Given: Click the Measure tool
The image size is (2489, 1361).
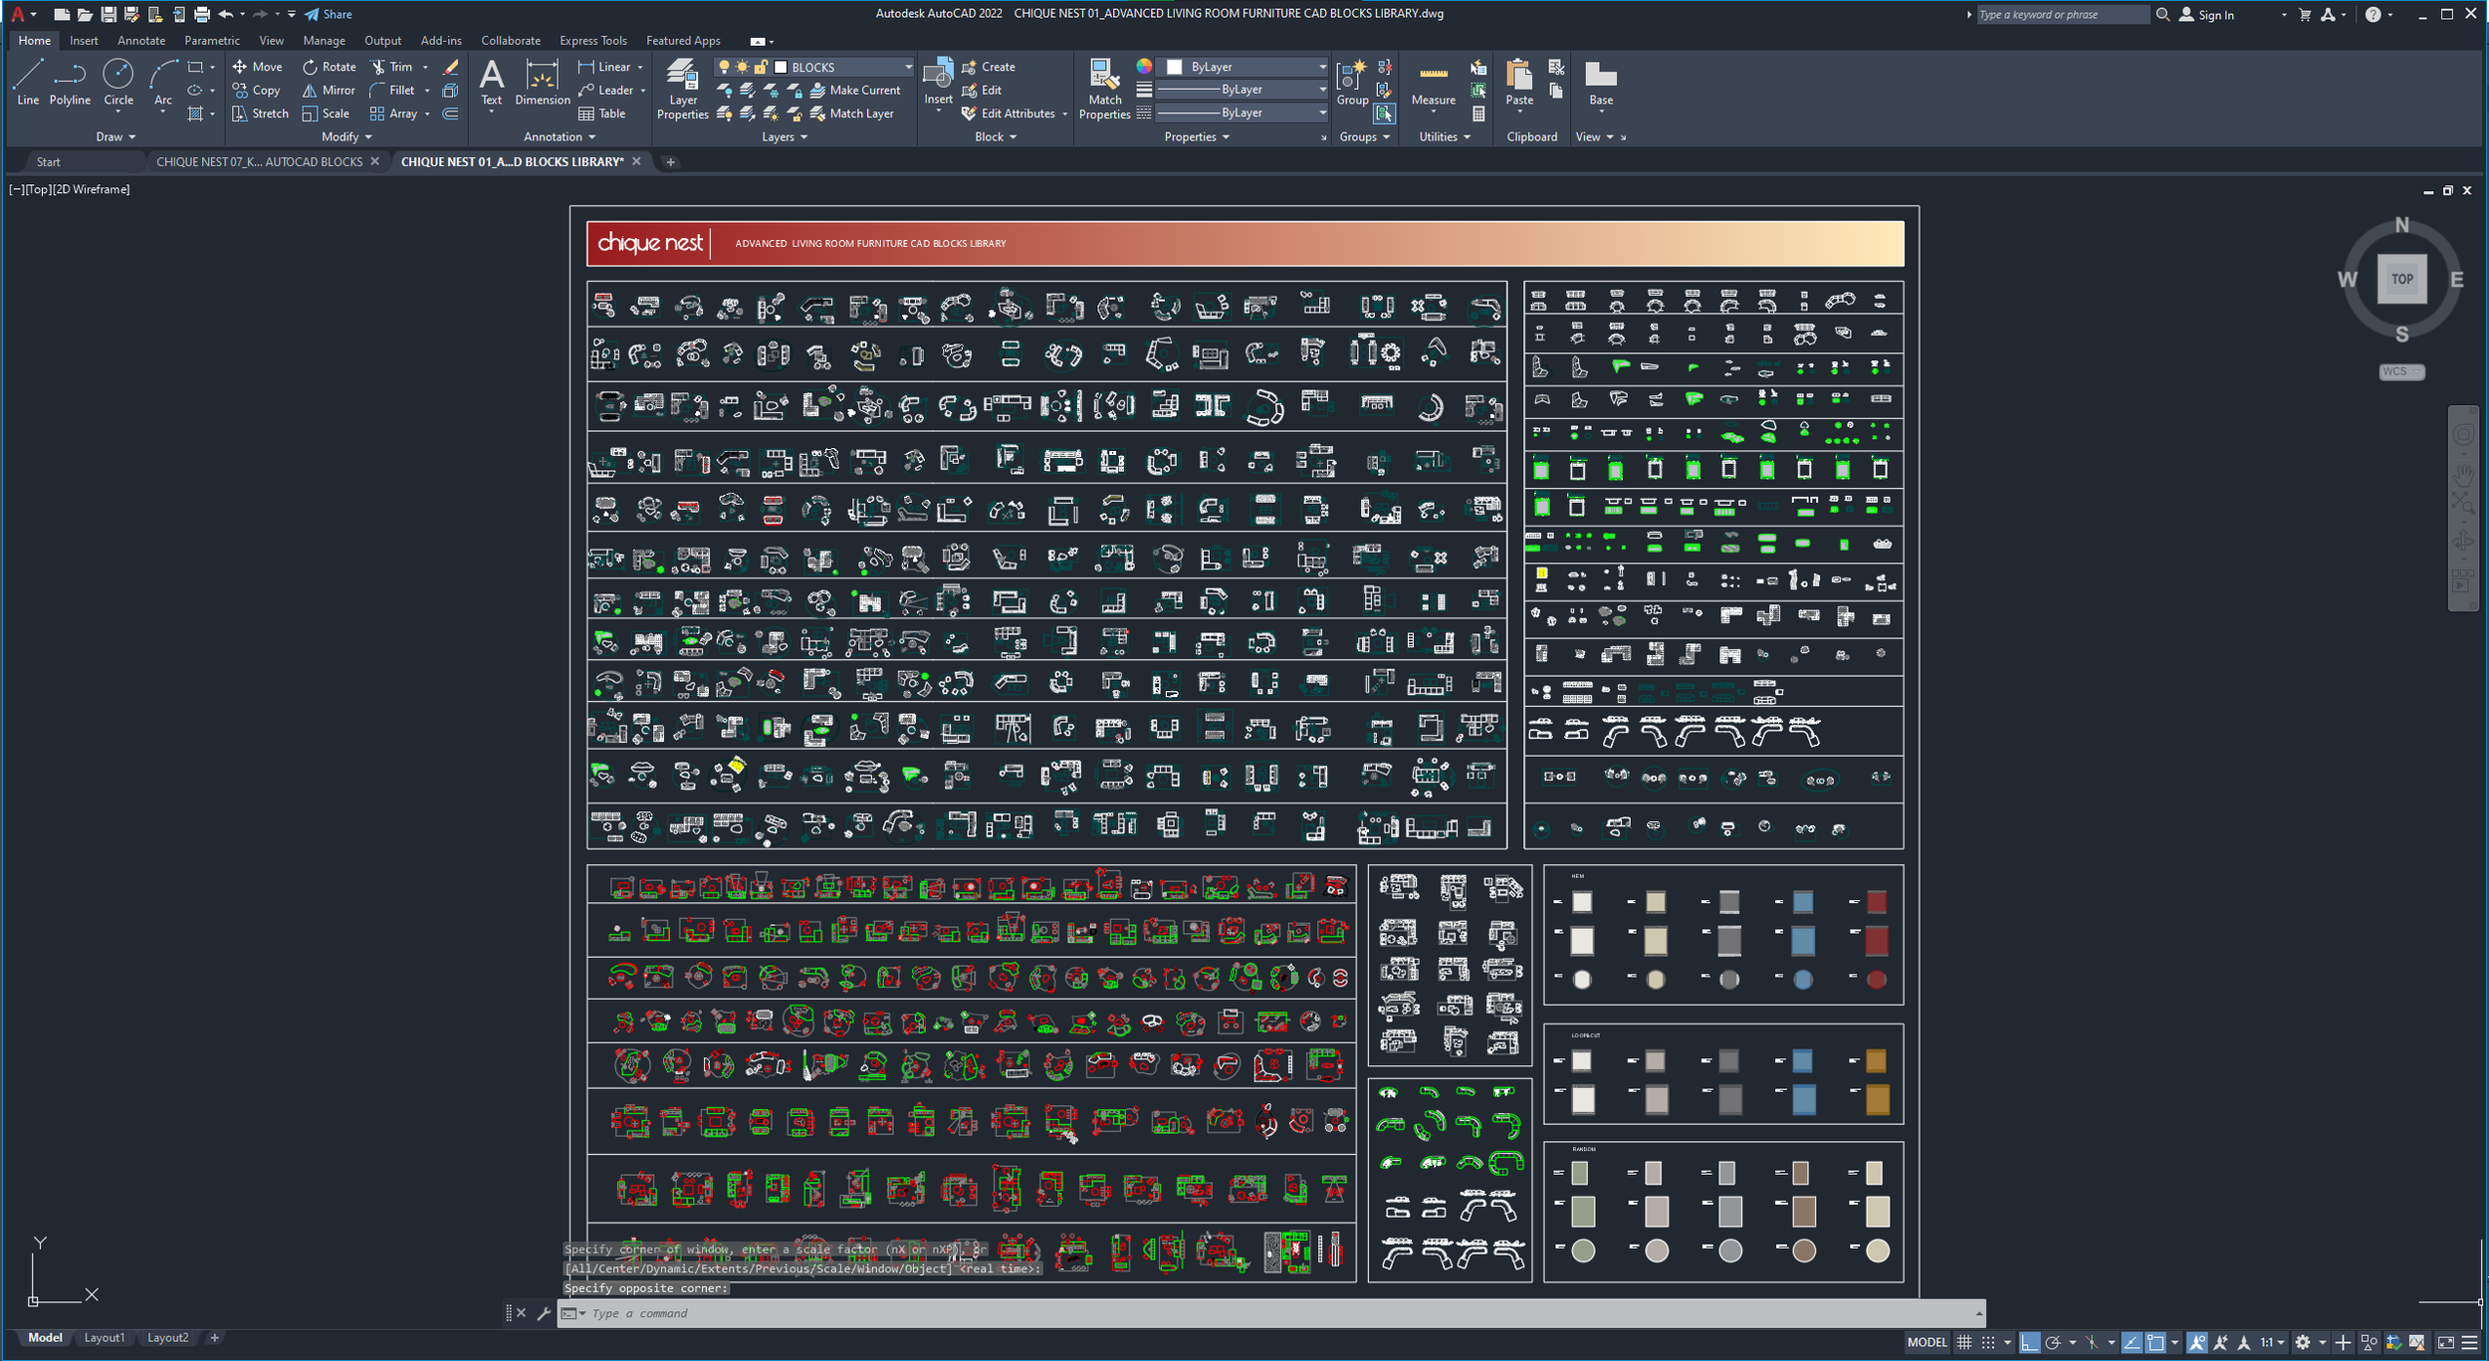Looking at the screenshot, I should tap(1434, 85).
